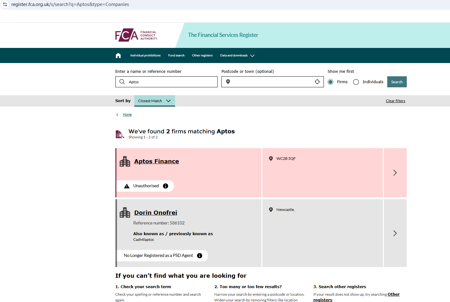Click the WC2B 5QF postcode text
The image size is (450, 302).
286,159
